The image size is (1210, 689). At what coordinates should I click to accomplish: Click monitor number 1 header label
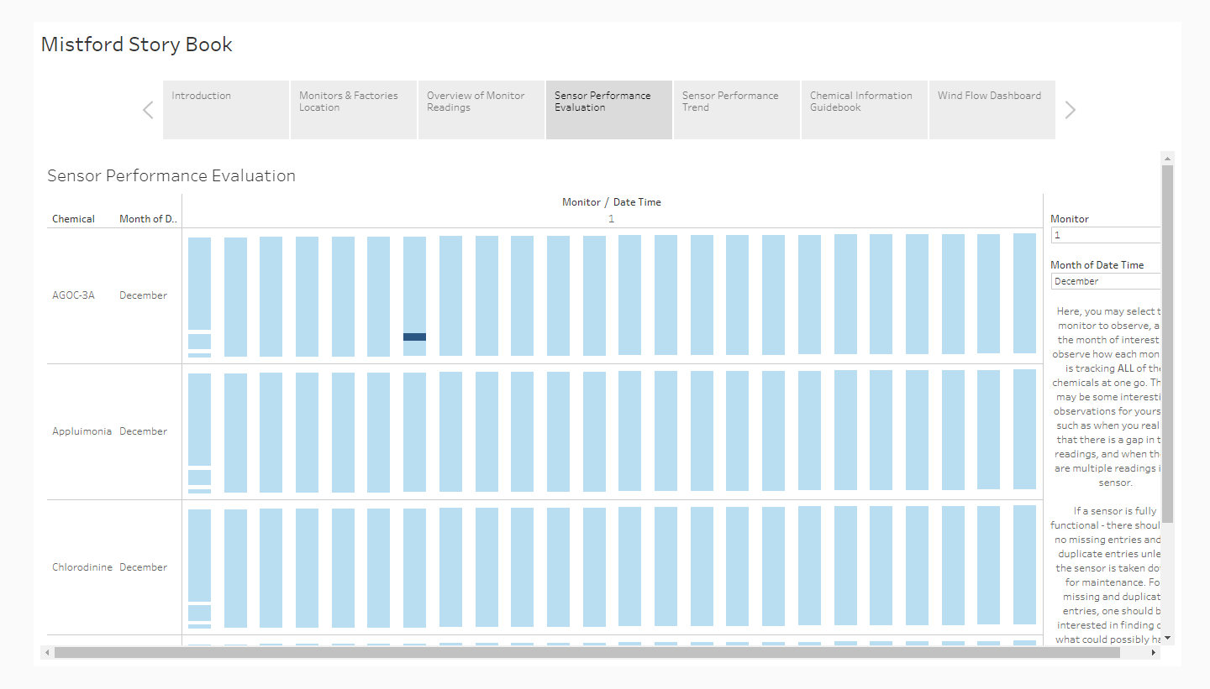(x=612, y=219)
